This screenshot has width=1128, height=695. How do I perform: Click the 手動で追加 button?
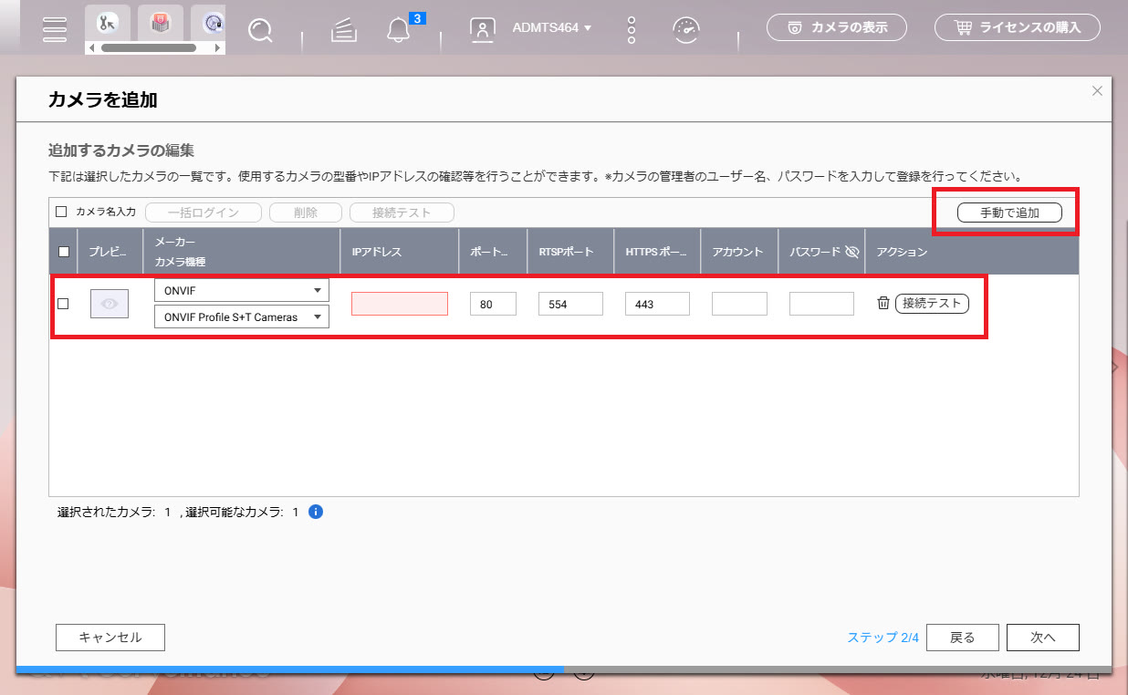tap(1009, 213)
